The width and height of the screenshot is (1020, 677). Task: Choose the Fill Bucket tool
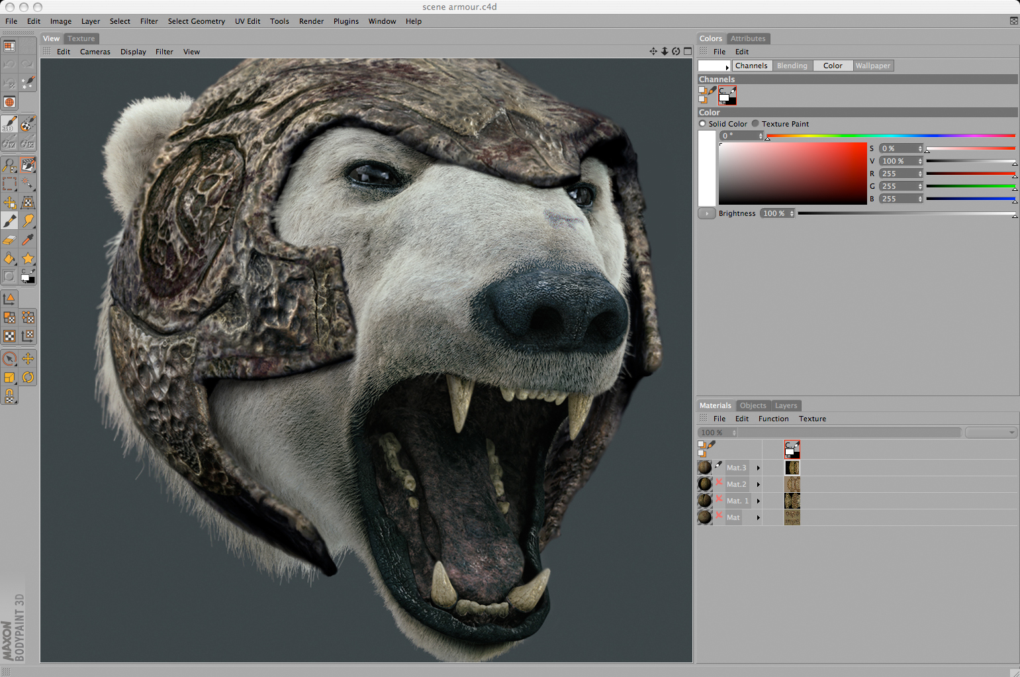click(10, 258)
